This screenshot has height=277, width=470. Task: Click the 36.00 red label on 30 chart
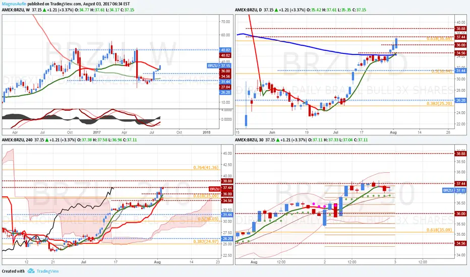tap(461, 214)
